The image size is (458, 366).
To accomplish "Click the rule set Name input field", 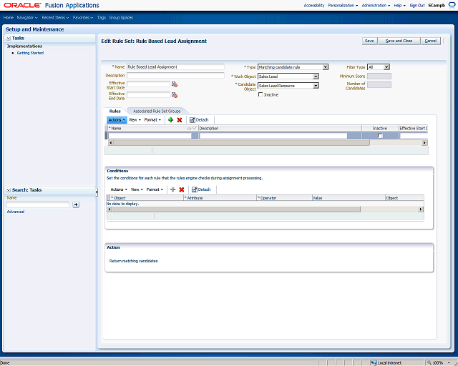I will (175, 66).
